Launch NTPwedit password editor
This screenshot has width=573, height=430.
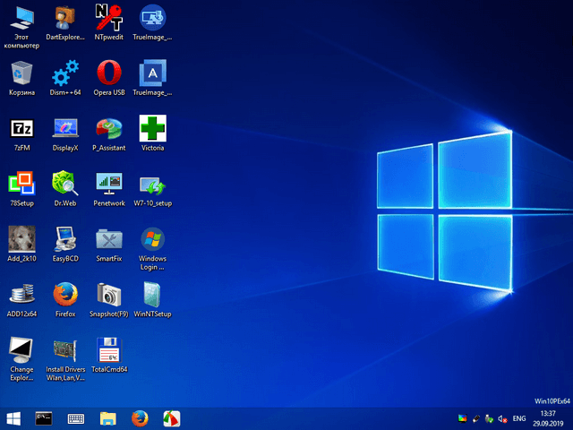pyautogui.click(x=108, y=18)
